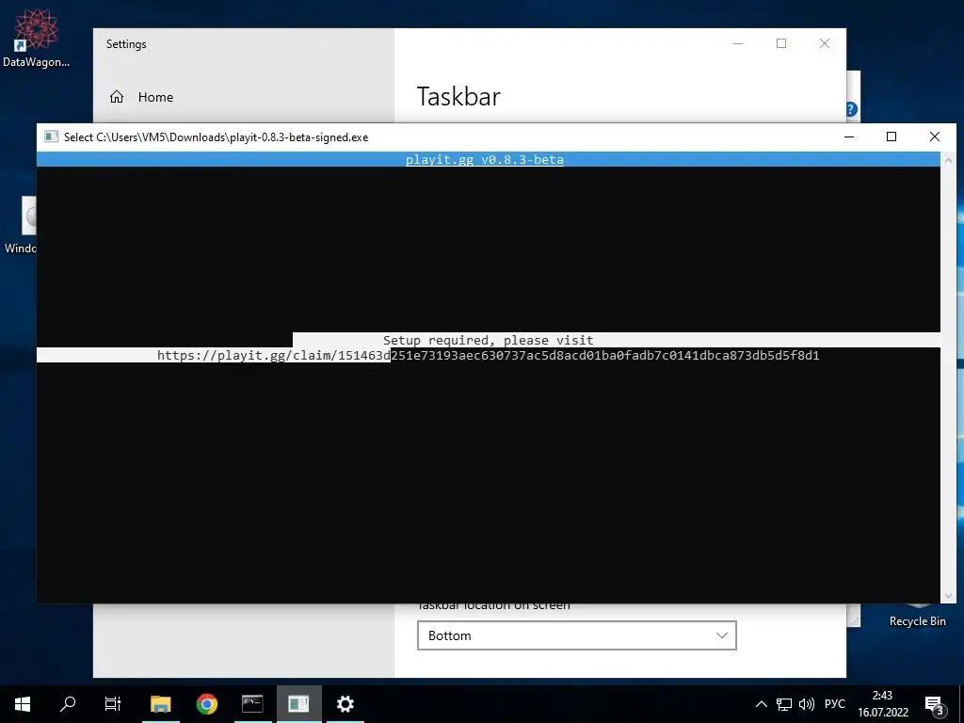The width and height of the screenshot is (964, 723).
Task: Click the help question mark icon behind Settings
Action: click(x=851, y=109)
